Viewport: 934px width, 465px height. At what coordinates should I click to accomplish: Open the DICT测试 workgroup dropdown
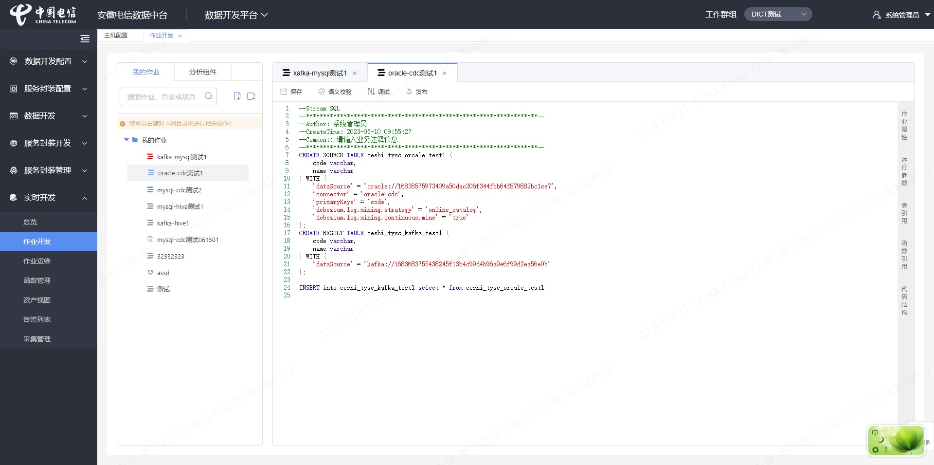(778, 15)
